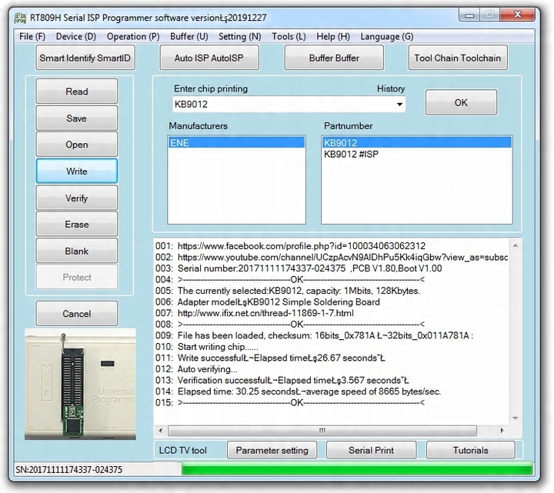This screenshot has height=493, width=554.
Task: Open the Device (D) menu
Action: [76, 36]
